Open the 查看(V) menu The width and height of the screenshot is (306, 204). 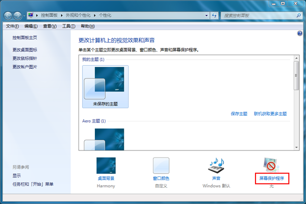point(50,26)
